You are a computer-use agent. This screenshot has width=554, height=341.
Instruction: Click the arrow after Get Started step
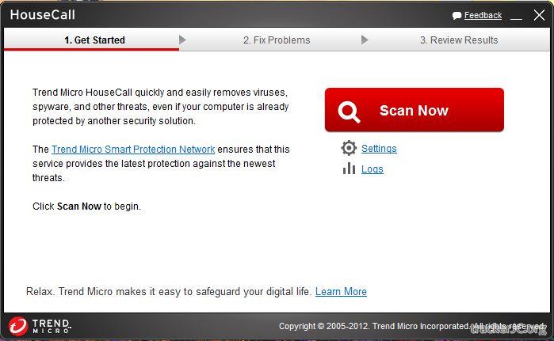pyautogui.click(x=182, y=40)
